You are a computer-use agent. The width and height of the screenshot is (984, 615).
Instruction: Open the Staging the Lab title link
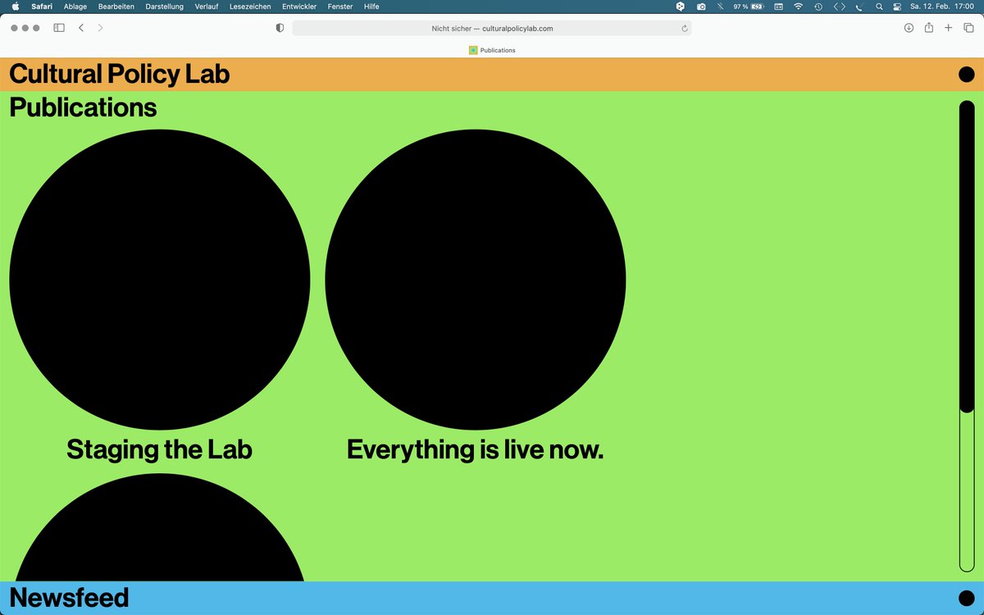click(x=159, y=449)
